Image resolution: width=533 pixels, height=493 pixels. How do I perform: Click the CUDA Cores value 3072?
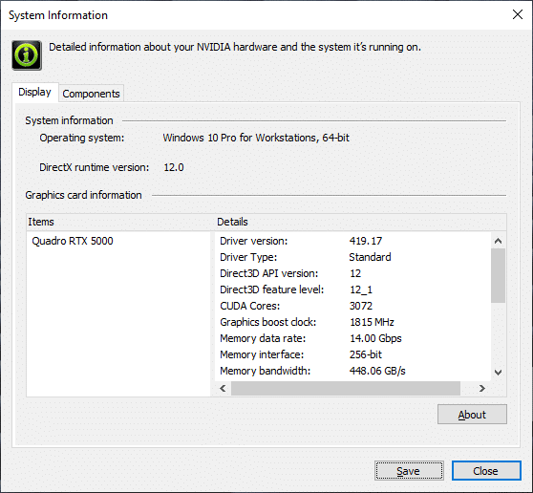pyautogui.click(x=361, y=306)
